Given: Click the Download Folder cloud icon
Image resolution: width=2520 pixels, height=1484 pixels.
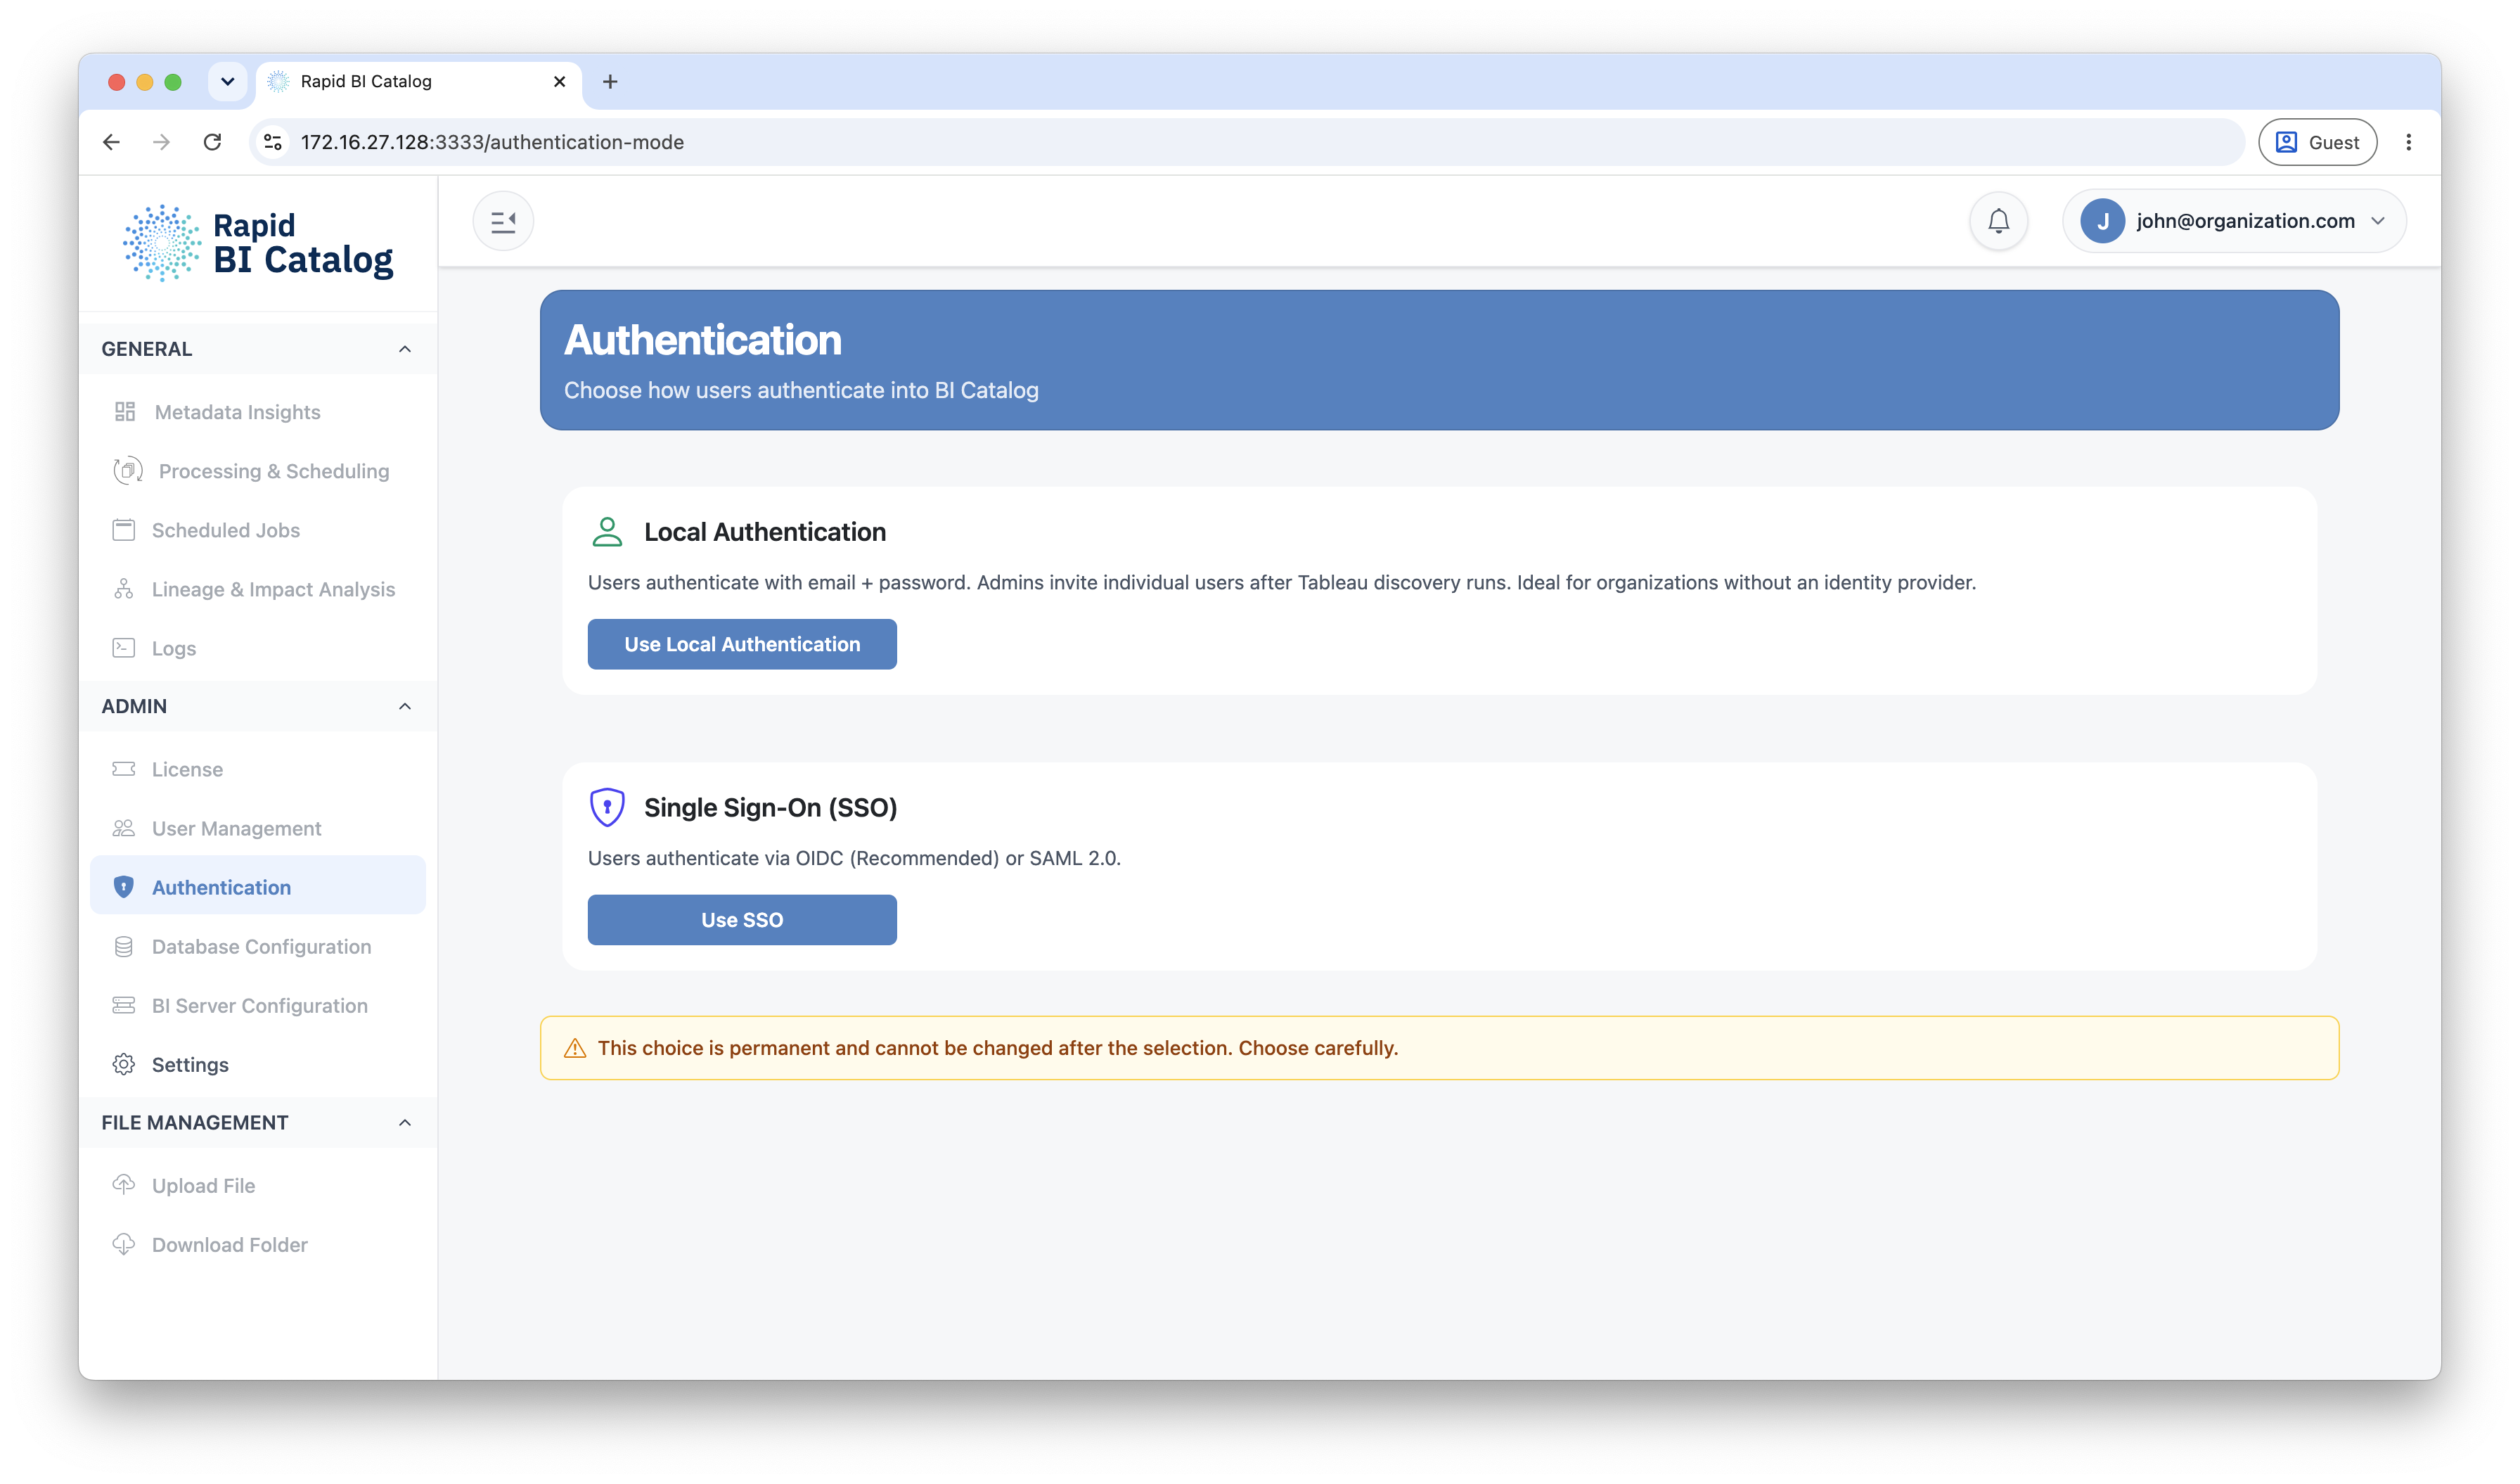Looking at the screenshot, I should pyautogui.click(x=124, y=1244).
